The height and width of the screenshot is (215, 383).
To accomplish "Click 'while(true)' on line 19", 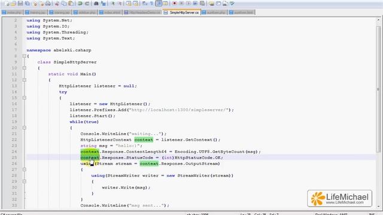I will click(84, 122).
